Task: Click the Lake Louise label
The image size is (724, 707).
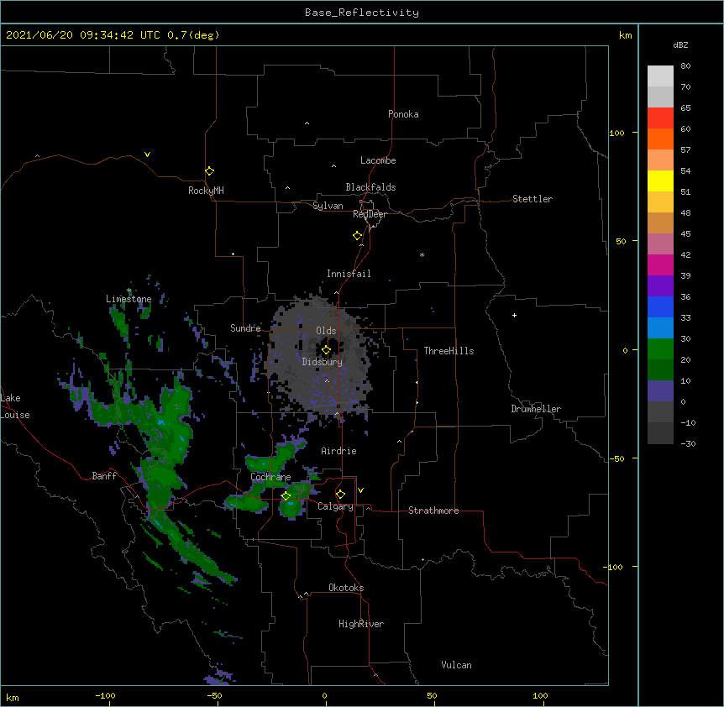Action: coord(15,406)
